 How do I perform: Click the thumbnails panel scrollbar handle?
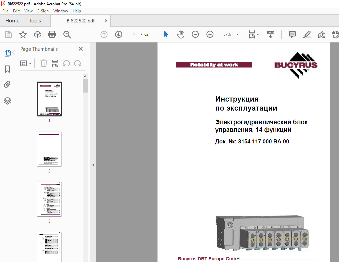tap(85, 86)
